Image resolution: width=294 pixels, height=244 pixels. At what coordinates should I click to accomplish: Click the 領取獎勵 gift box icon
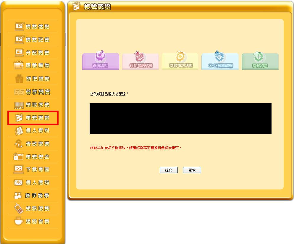[x=19, y=79]
